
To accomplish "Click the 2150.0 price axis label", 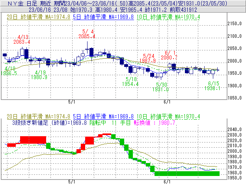I will [235, 24].
